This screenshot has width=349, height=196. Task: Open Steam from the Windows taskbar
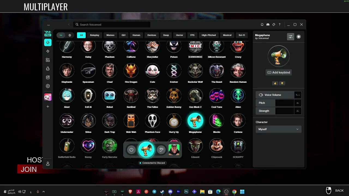click(x=162, y=192)
